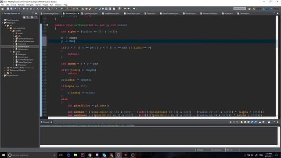Open the Project menu
The height and width of the screenshot is (158, 281).
[45, 5]
